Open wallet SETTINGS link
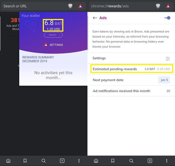Viewport: 175px width, 166px height. pos(53,45)
